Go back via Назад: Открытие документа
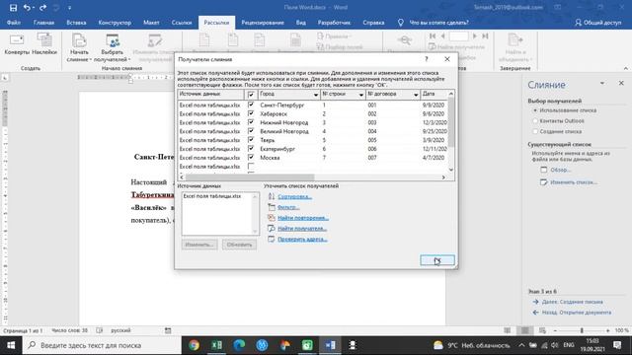 [x=577, y=313]
